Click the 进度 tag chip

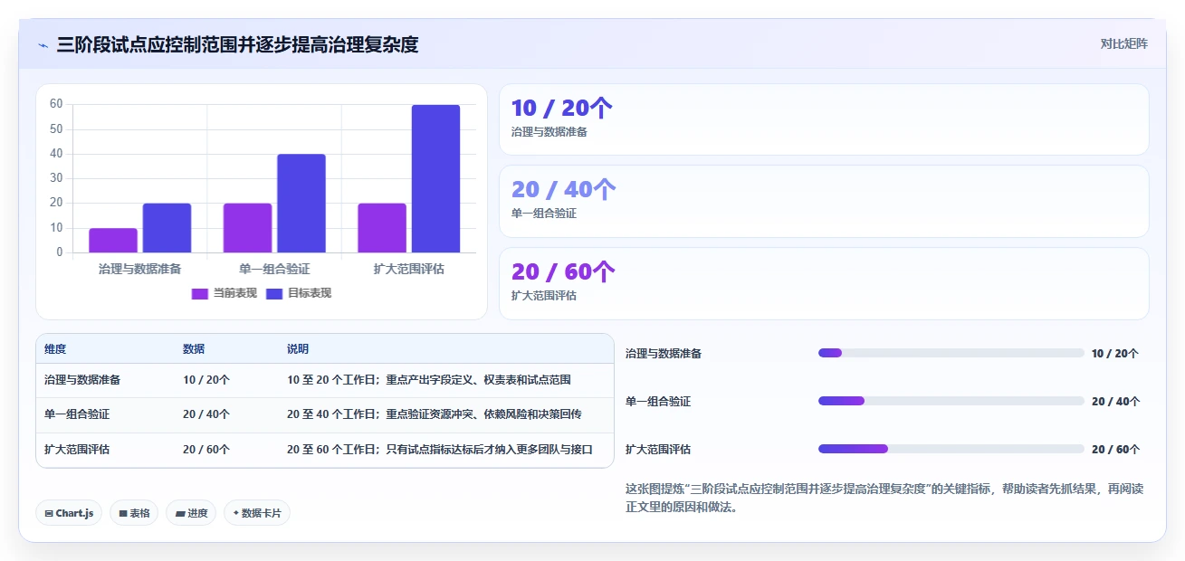tap(191, 513)
